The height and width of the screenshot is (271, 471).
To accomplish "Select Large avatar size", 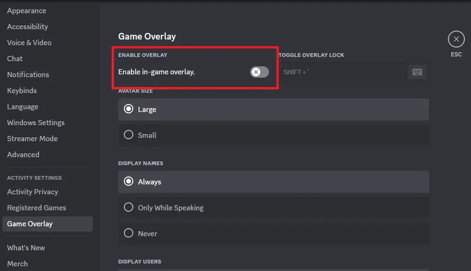I will [x=129, y=109].
